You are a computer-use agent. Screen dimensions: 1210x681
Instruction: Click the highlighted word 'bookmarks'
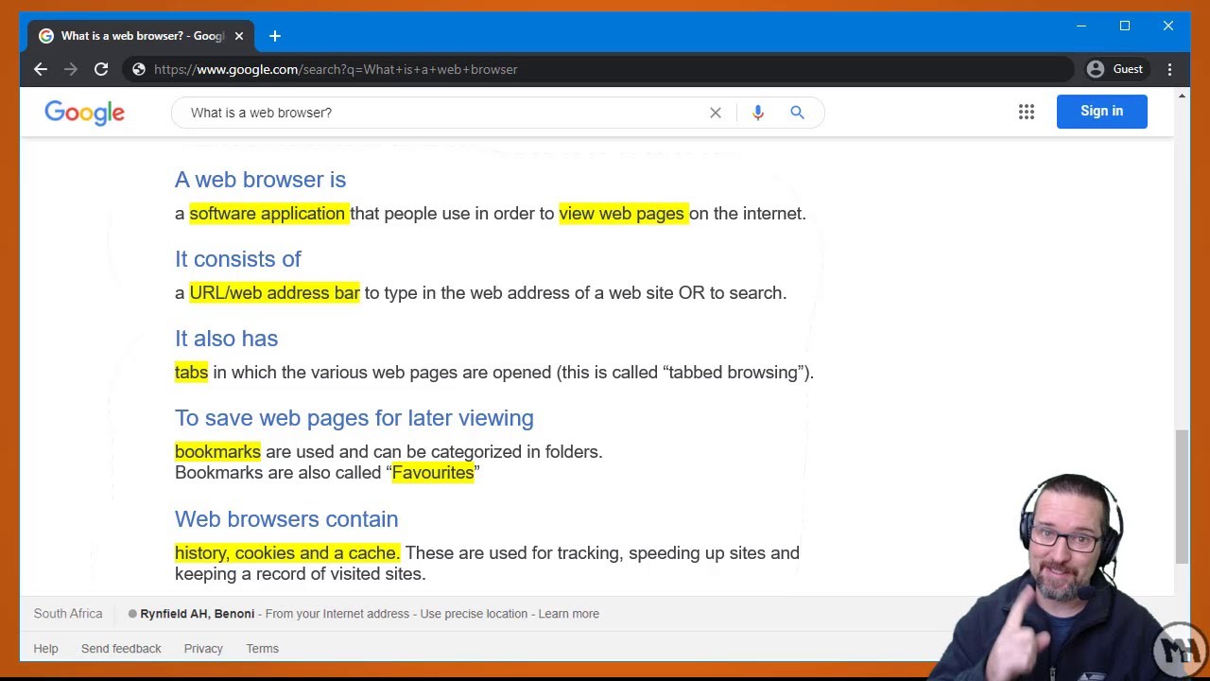tap(217, 452)
